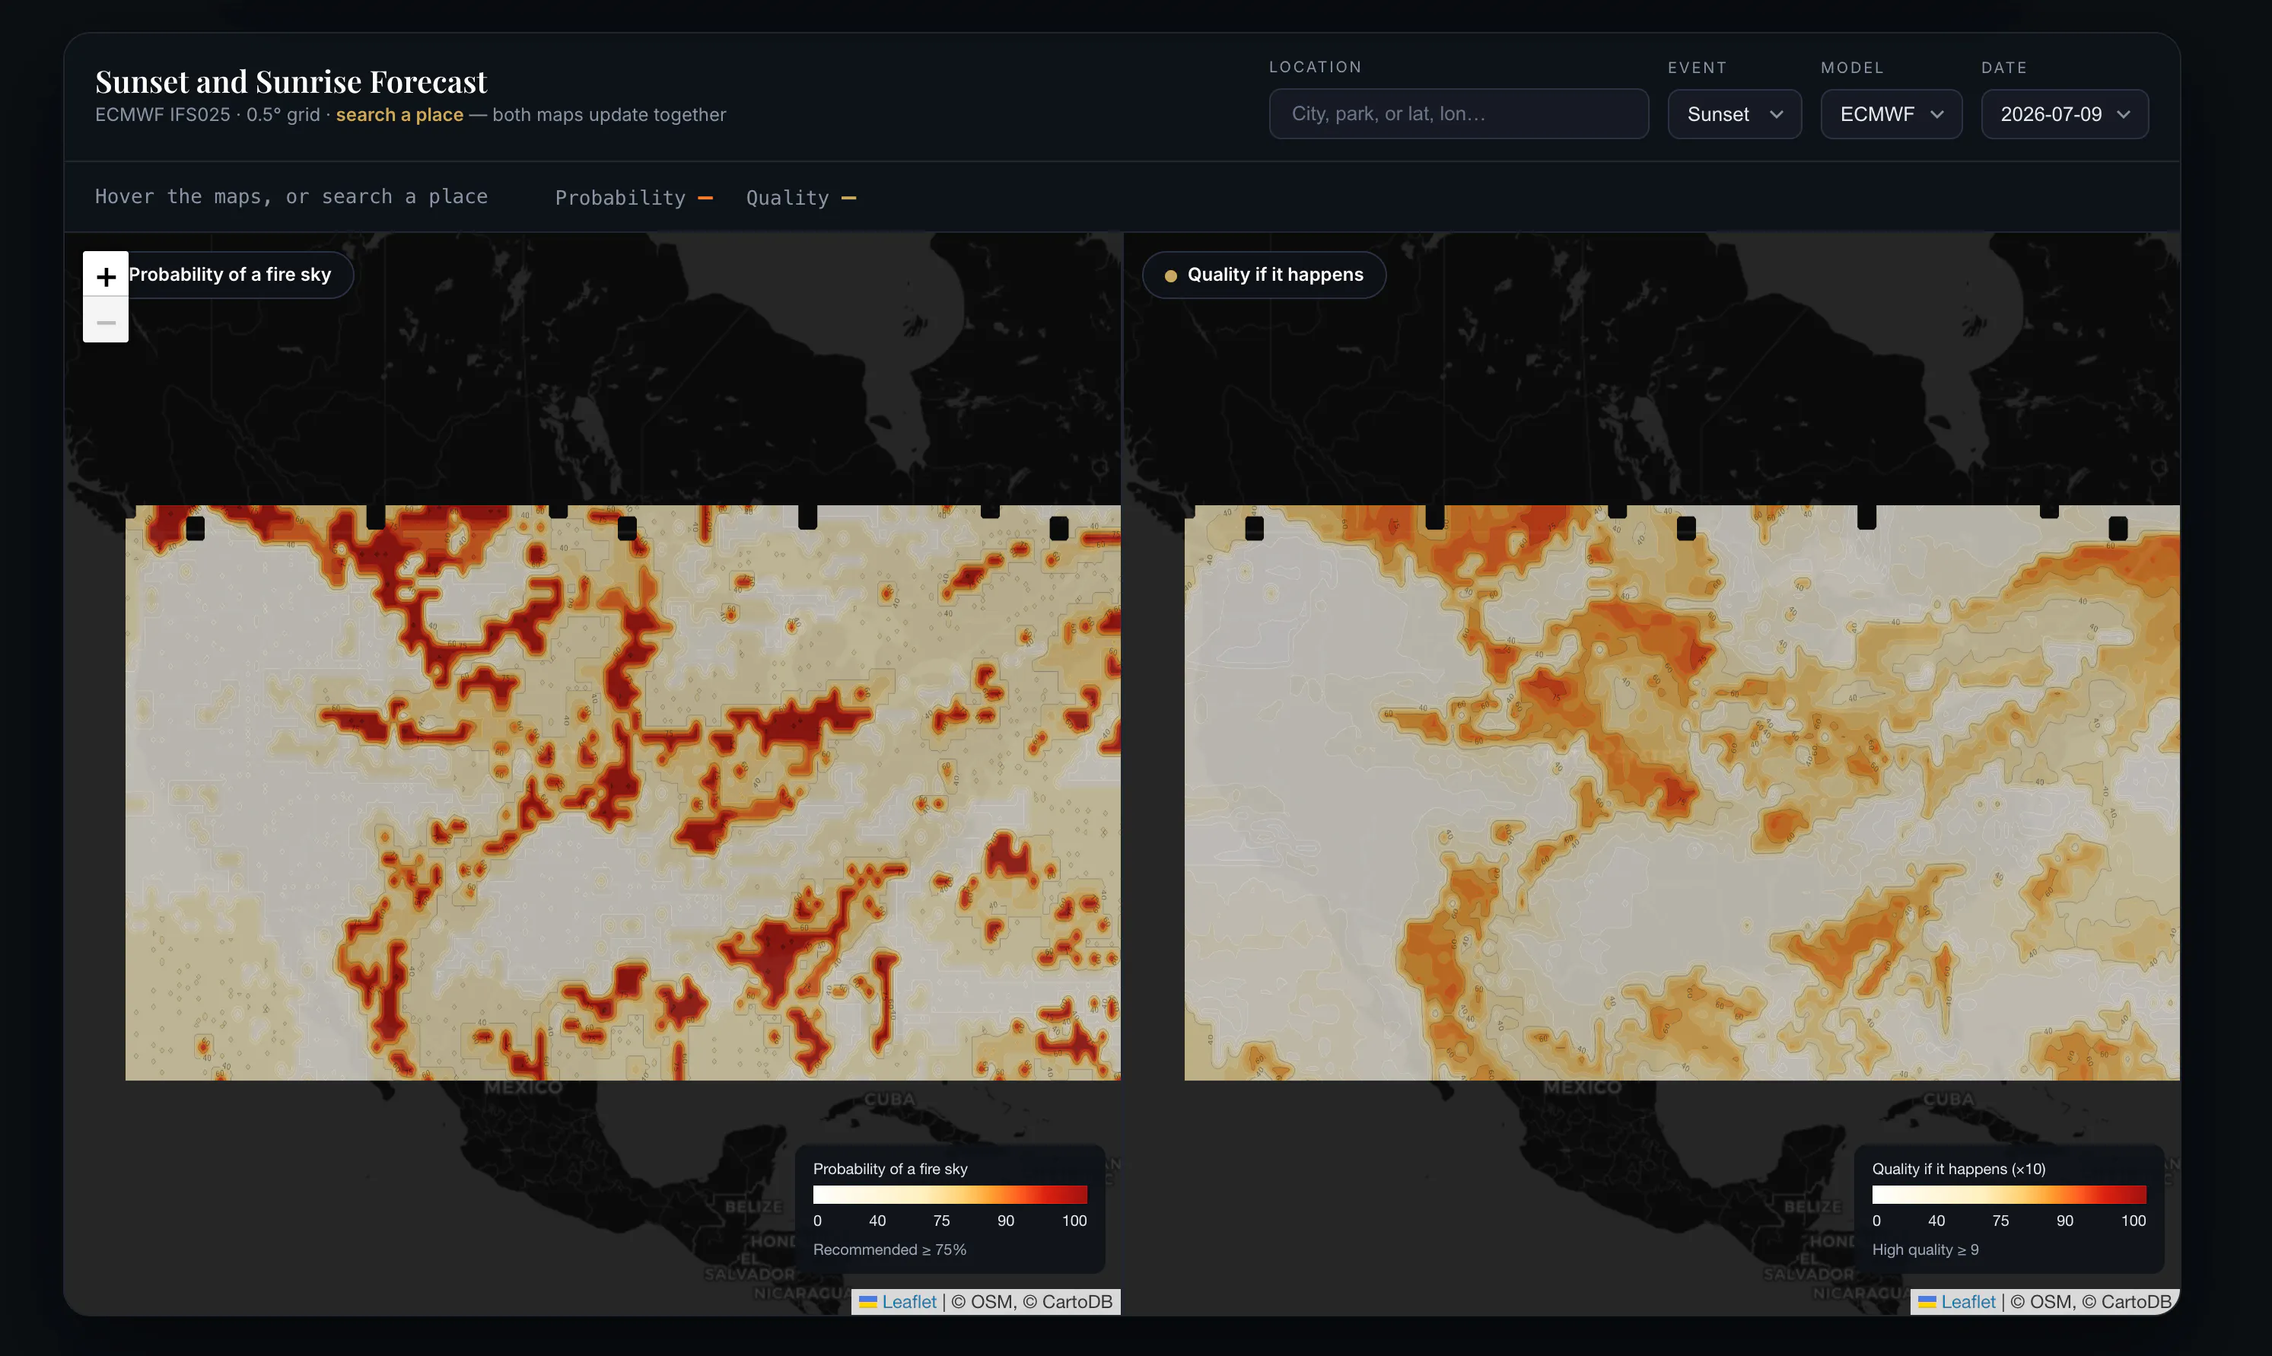Focus the Location search input field

point(1458,114)
